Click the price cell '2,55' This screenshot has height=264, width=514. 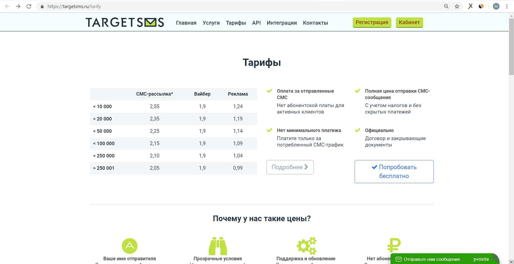tap(155, 107)
